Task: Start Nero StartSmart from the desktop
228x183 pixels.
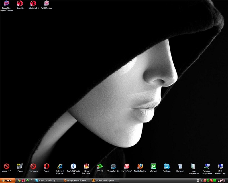Action: [x=86, y=166]
